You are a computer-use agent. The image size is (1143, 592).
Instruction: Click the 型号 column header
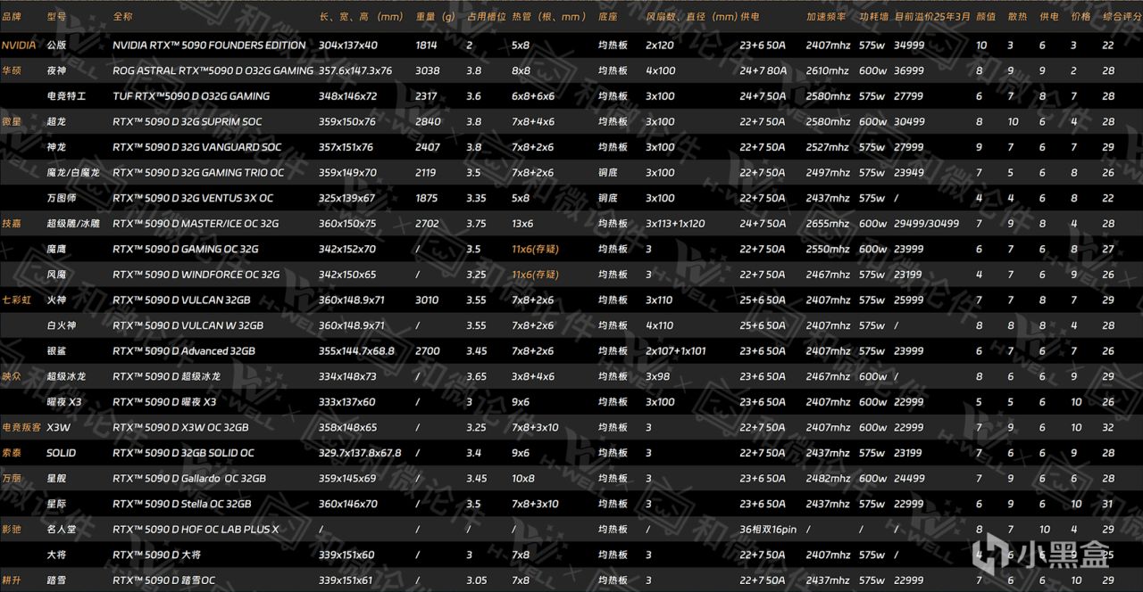(57, 17)
